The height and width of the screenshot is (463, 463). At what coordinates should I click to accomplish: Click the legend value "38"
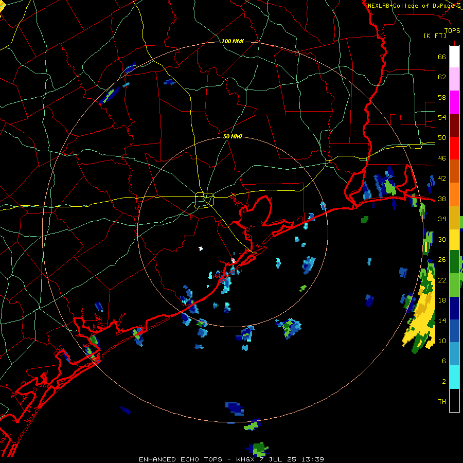(x=442, y=199)
